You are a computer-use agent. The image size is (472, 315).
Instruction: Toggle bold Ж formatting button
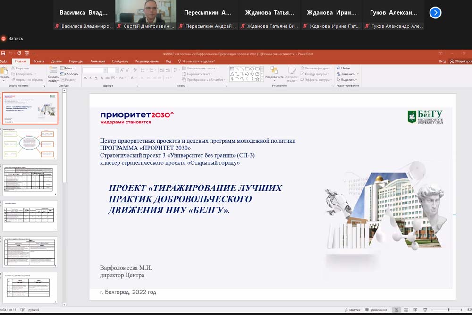point(85,79)
